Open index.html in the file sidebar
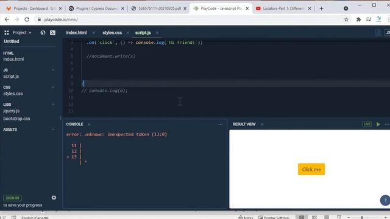This screenshot has height=219, width=390. pos(13,59)
